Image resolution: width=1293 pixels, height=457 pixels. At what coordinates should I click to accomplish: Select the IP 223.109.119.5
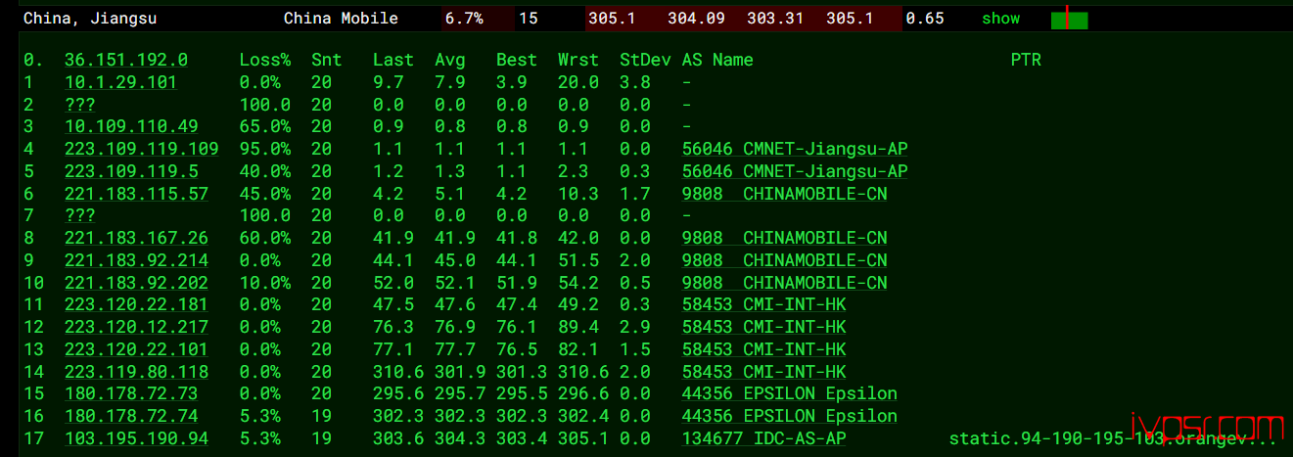[x=131, y=171]
